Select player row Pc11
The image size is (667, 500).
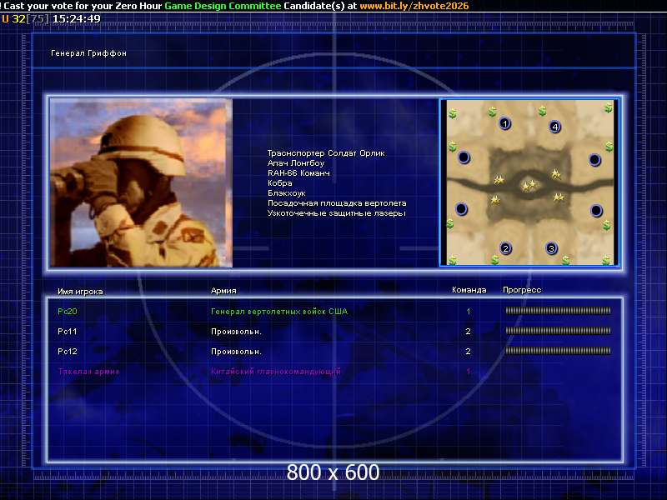pyautogui.click(x=68, y=332)
